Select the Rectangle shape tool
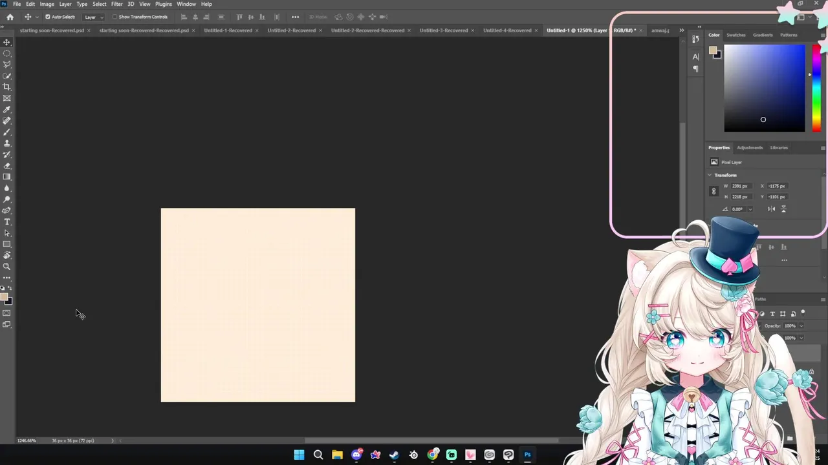 point(7,244)
